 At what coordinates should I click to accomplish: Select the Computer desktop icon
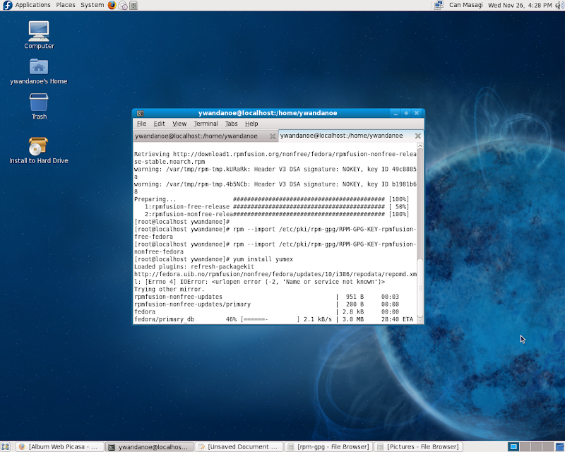(39, 35)
